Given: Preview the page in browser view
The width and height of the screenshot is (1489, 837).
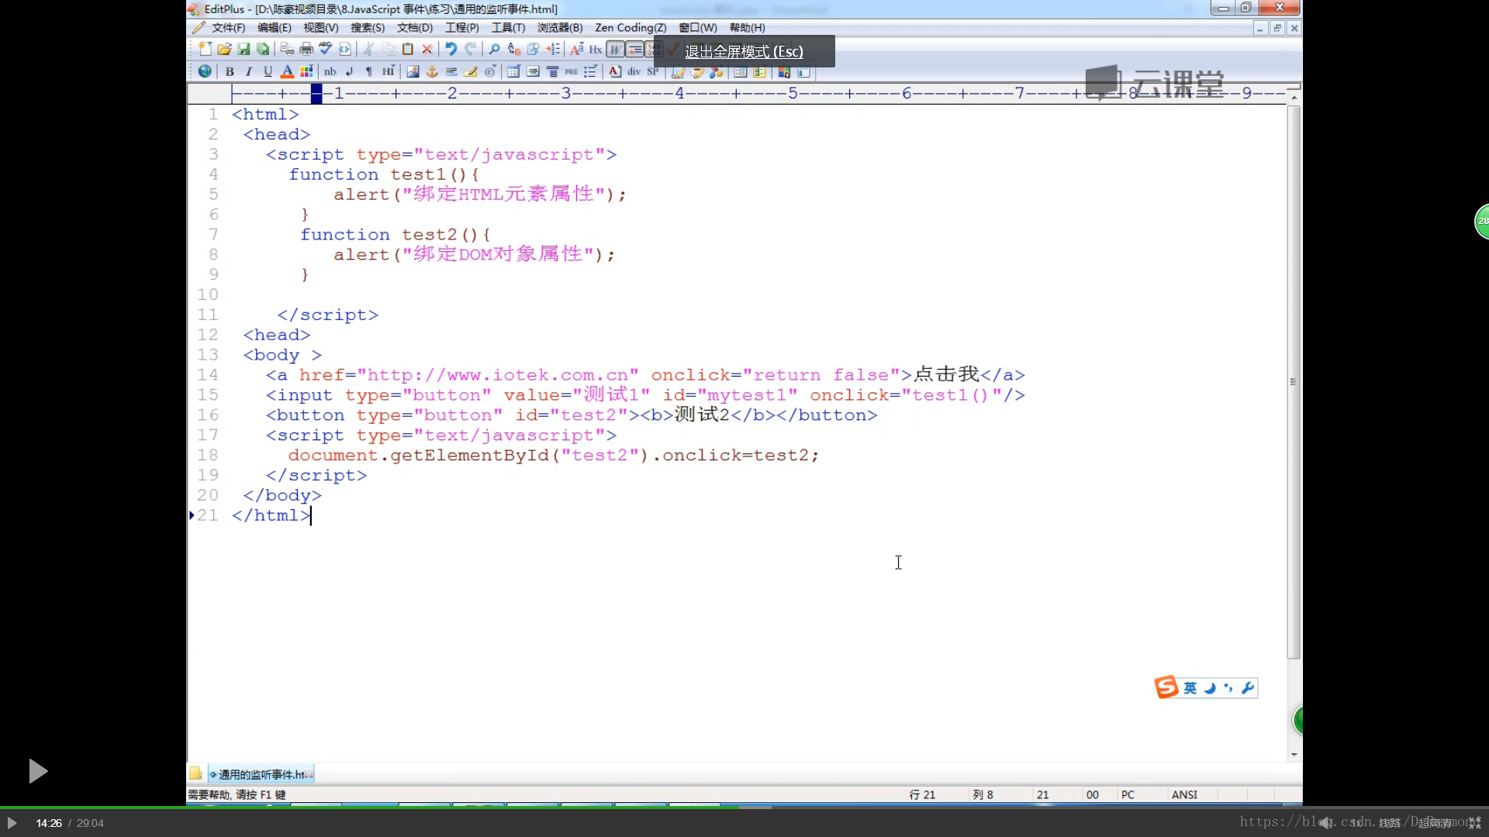Looking at the screenshot, I should pos(345,50).
